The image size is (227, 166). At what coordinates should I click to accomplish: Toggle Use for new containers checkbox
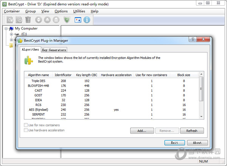(26, 125)
